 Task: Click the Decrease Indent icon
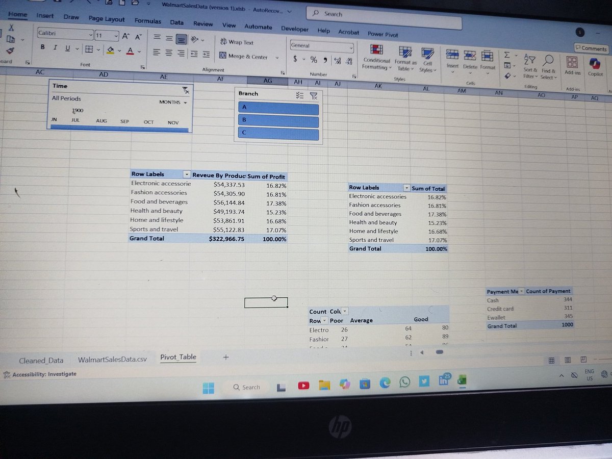tap(195, 54)
